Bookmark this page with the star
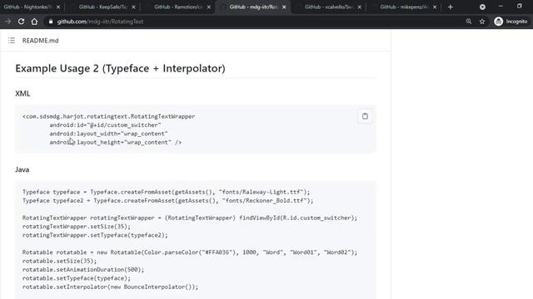Screen dimensions: 533x299 (x=482, y=22)
